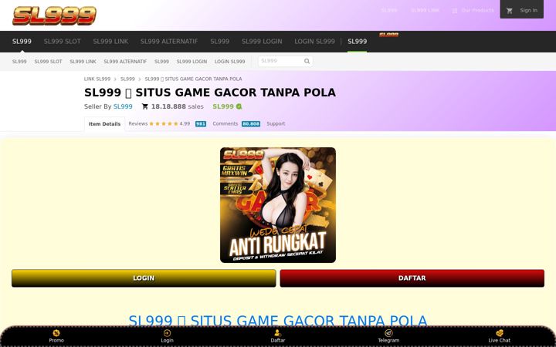
Task: Click the blue SL999 Situs Game Gacor heading
Action: point(278,321)
